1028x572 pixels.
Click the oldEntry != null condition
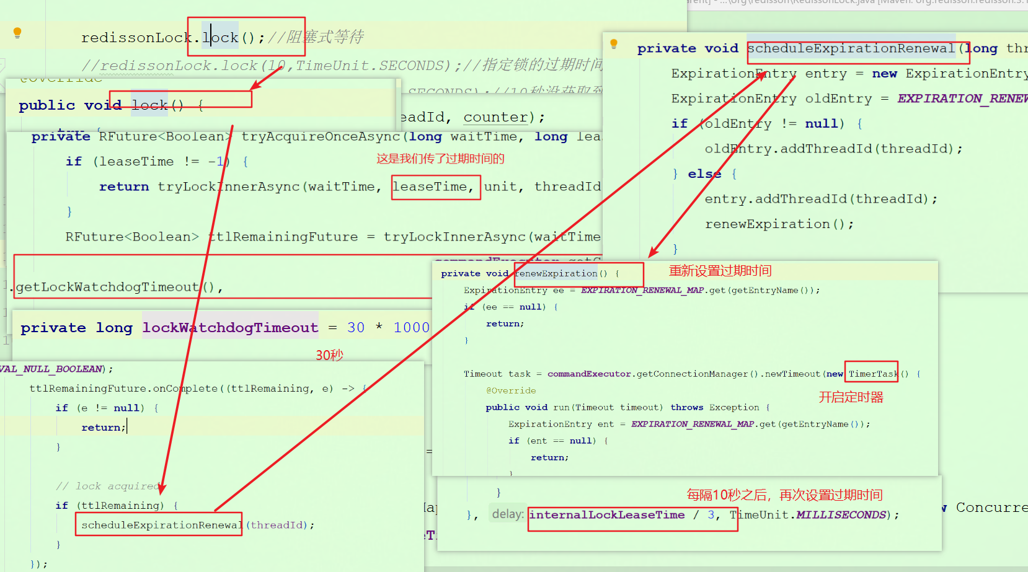[x=772, y=124]
